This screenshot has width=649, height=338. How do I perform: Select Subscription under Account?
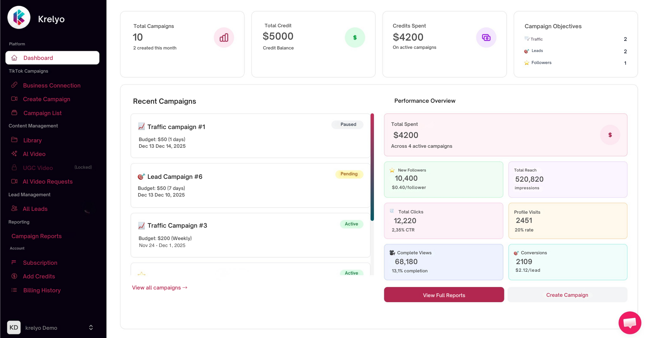coord(40,263)
